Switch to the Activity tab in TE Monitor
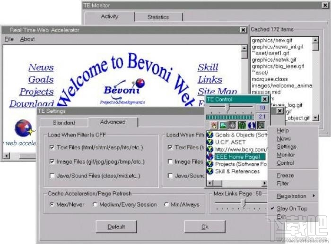The image size is (331, 244). (109, 17)
